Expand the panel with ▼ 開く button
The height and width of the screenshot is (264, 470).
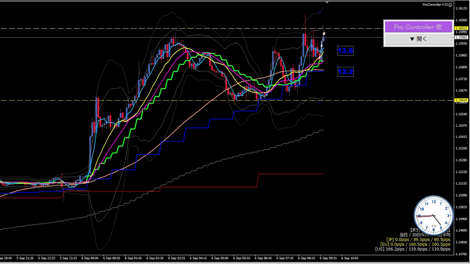419,39
